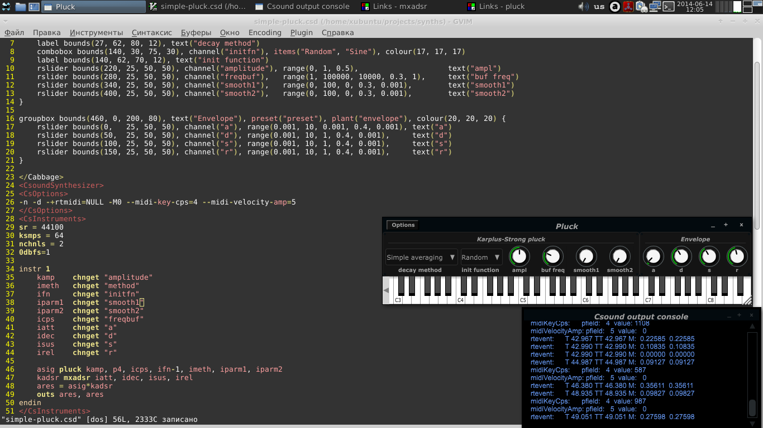Click the envelope 'd' decay knob
The width and height of the screenshot is (763, 428).
pos(681,256)
